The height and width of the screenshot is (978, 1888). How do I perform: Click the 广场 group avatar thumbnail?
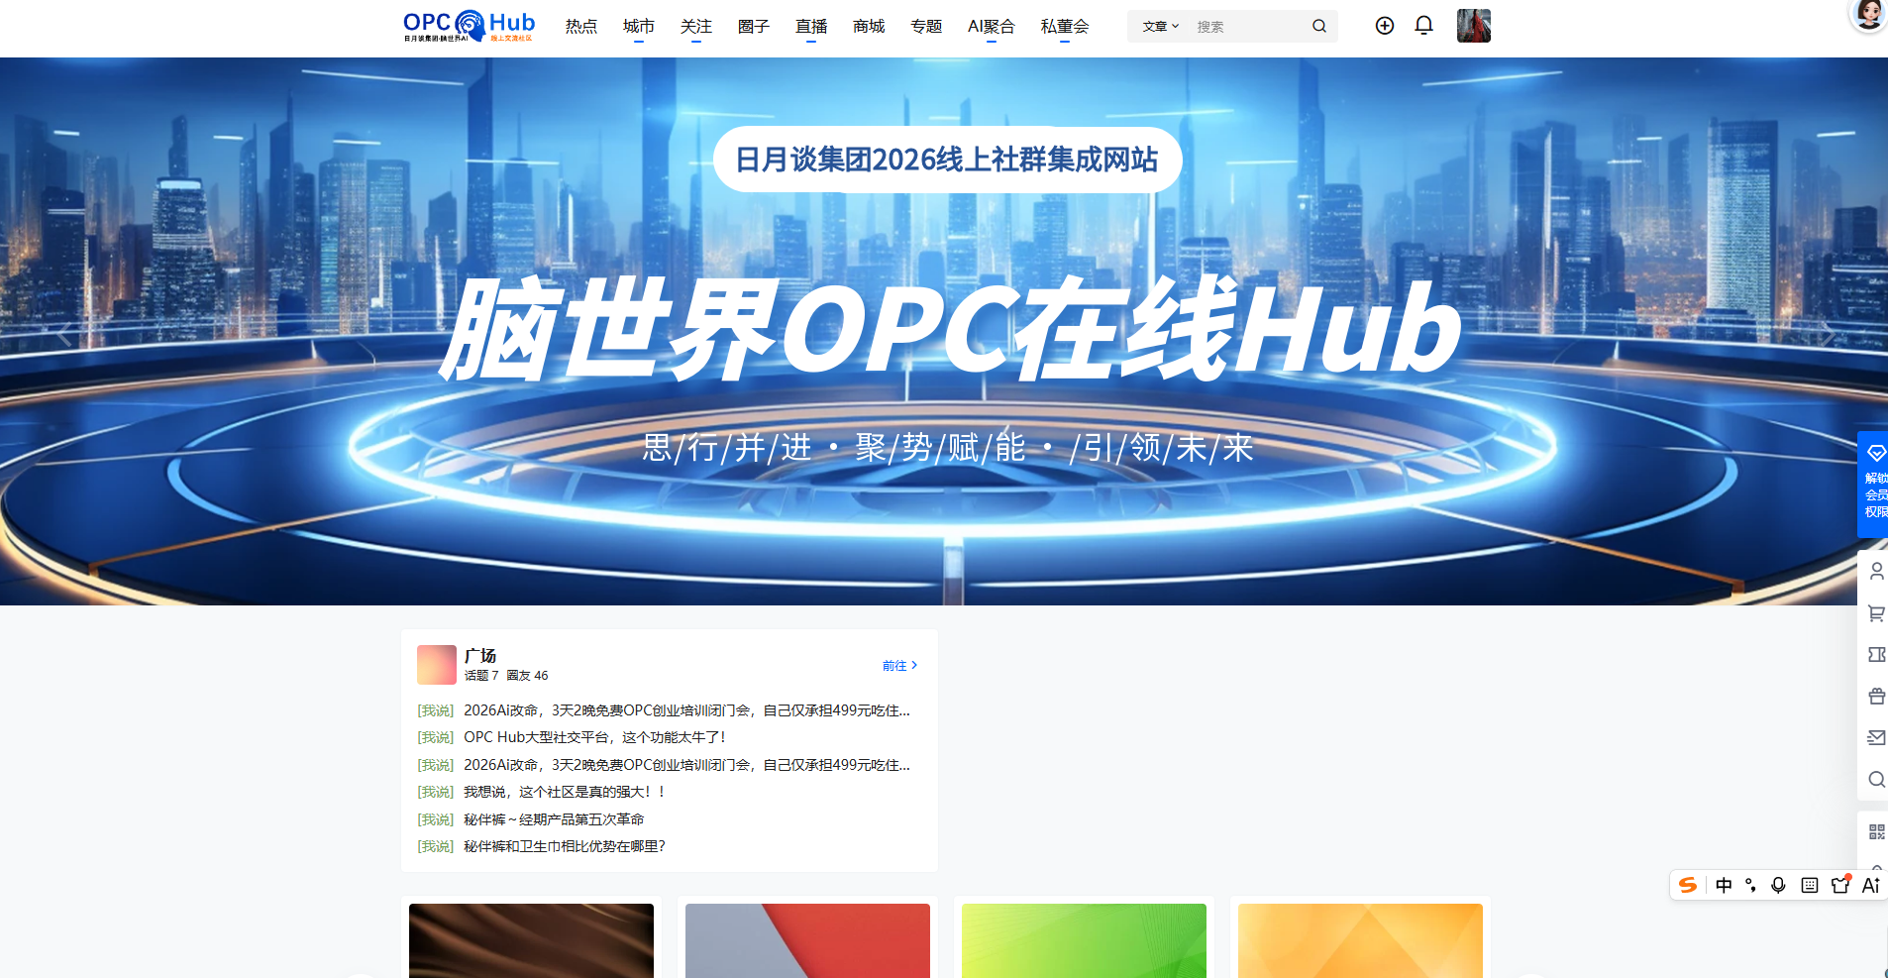tap(436, 664)
